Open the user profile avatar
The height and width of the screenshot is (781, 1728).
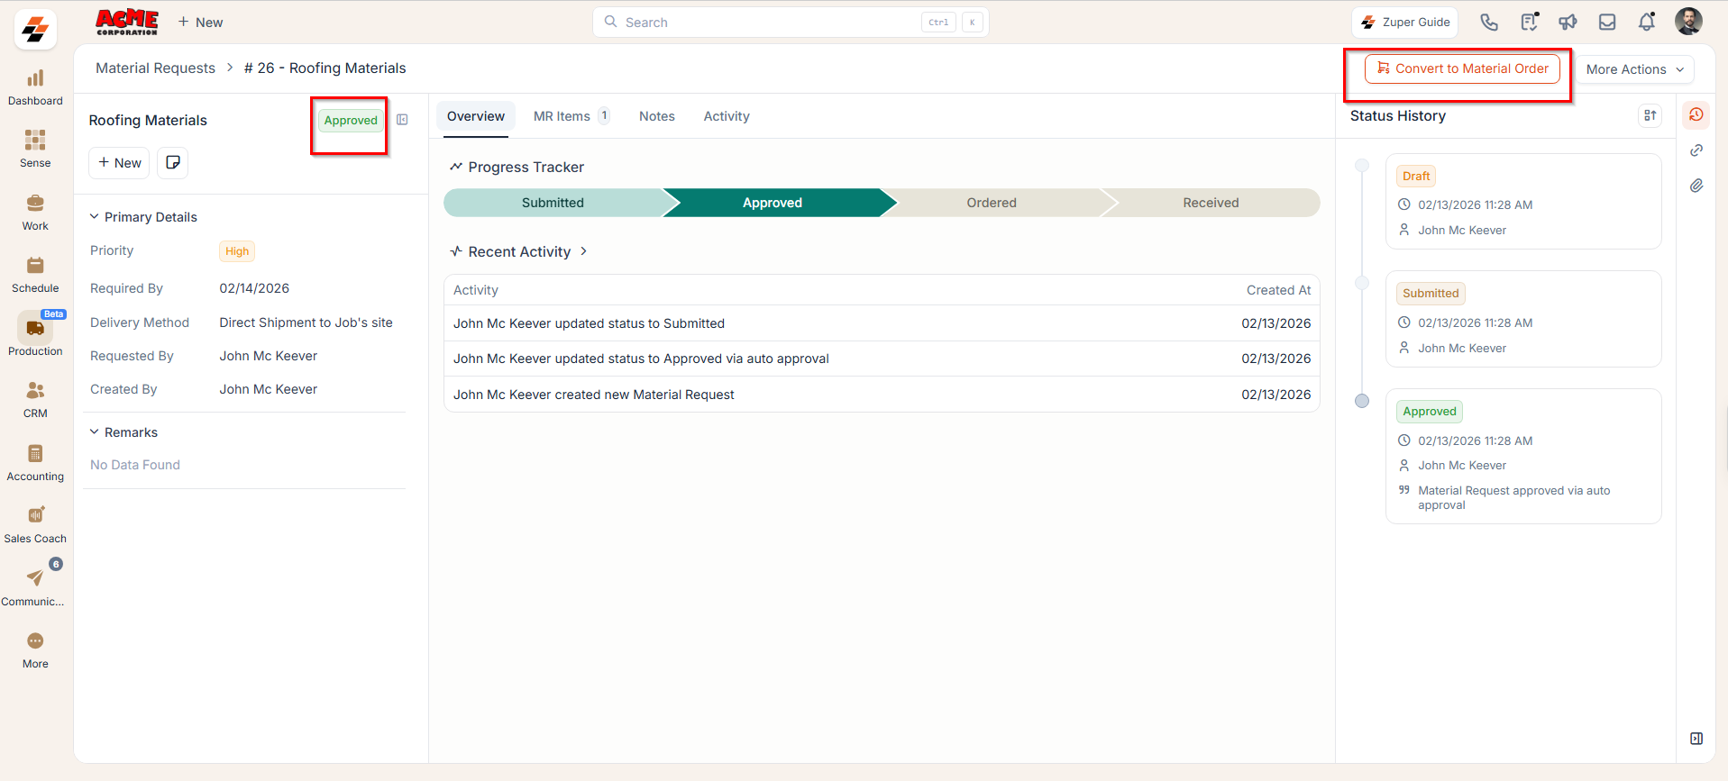[x=1688, y=22]
